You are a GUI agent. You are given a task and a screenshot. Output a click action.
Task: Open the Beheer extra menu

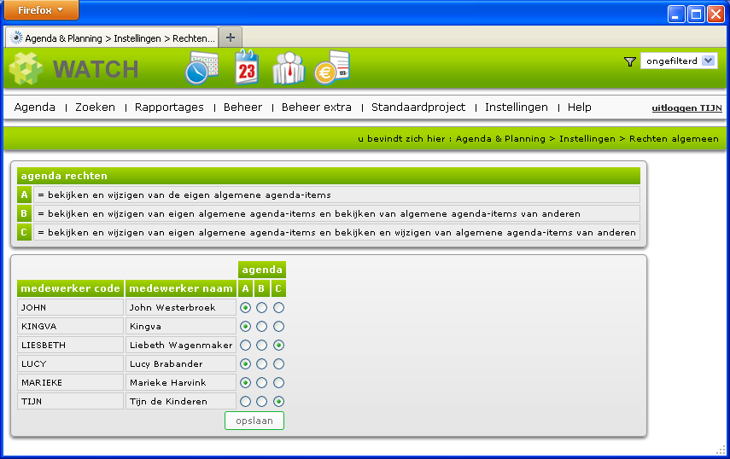tap(317, 107)
